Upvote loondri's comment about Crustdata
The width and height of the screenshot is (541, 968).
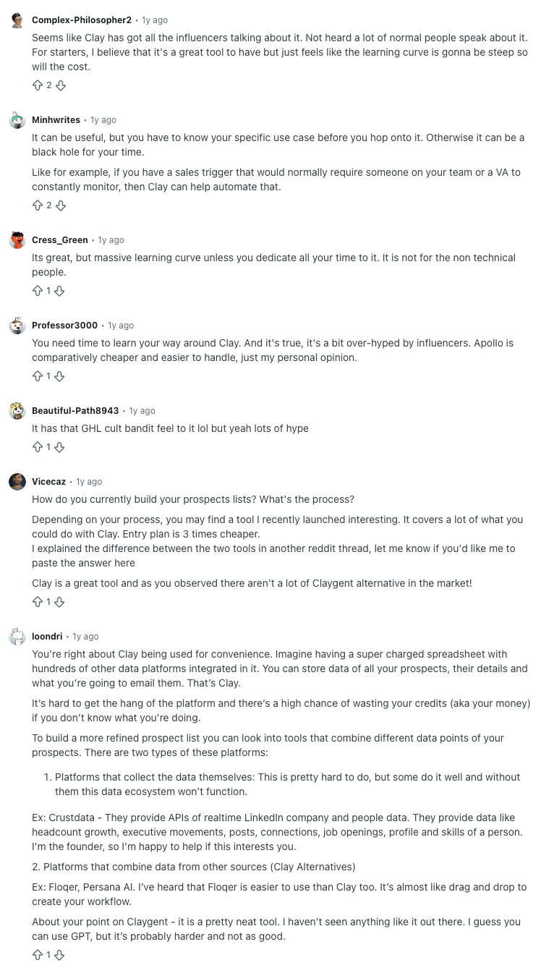[37, 954]
